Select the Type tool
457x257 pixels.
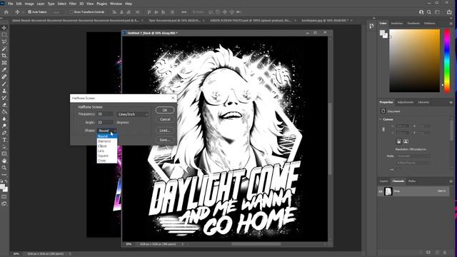pos(4,140)
